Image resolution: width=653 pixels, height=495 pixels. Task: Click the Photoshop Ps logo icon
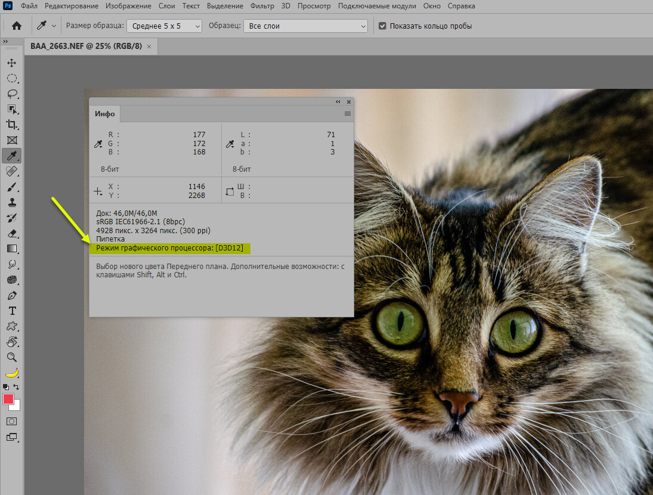(8, 6)
